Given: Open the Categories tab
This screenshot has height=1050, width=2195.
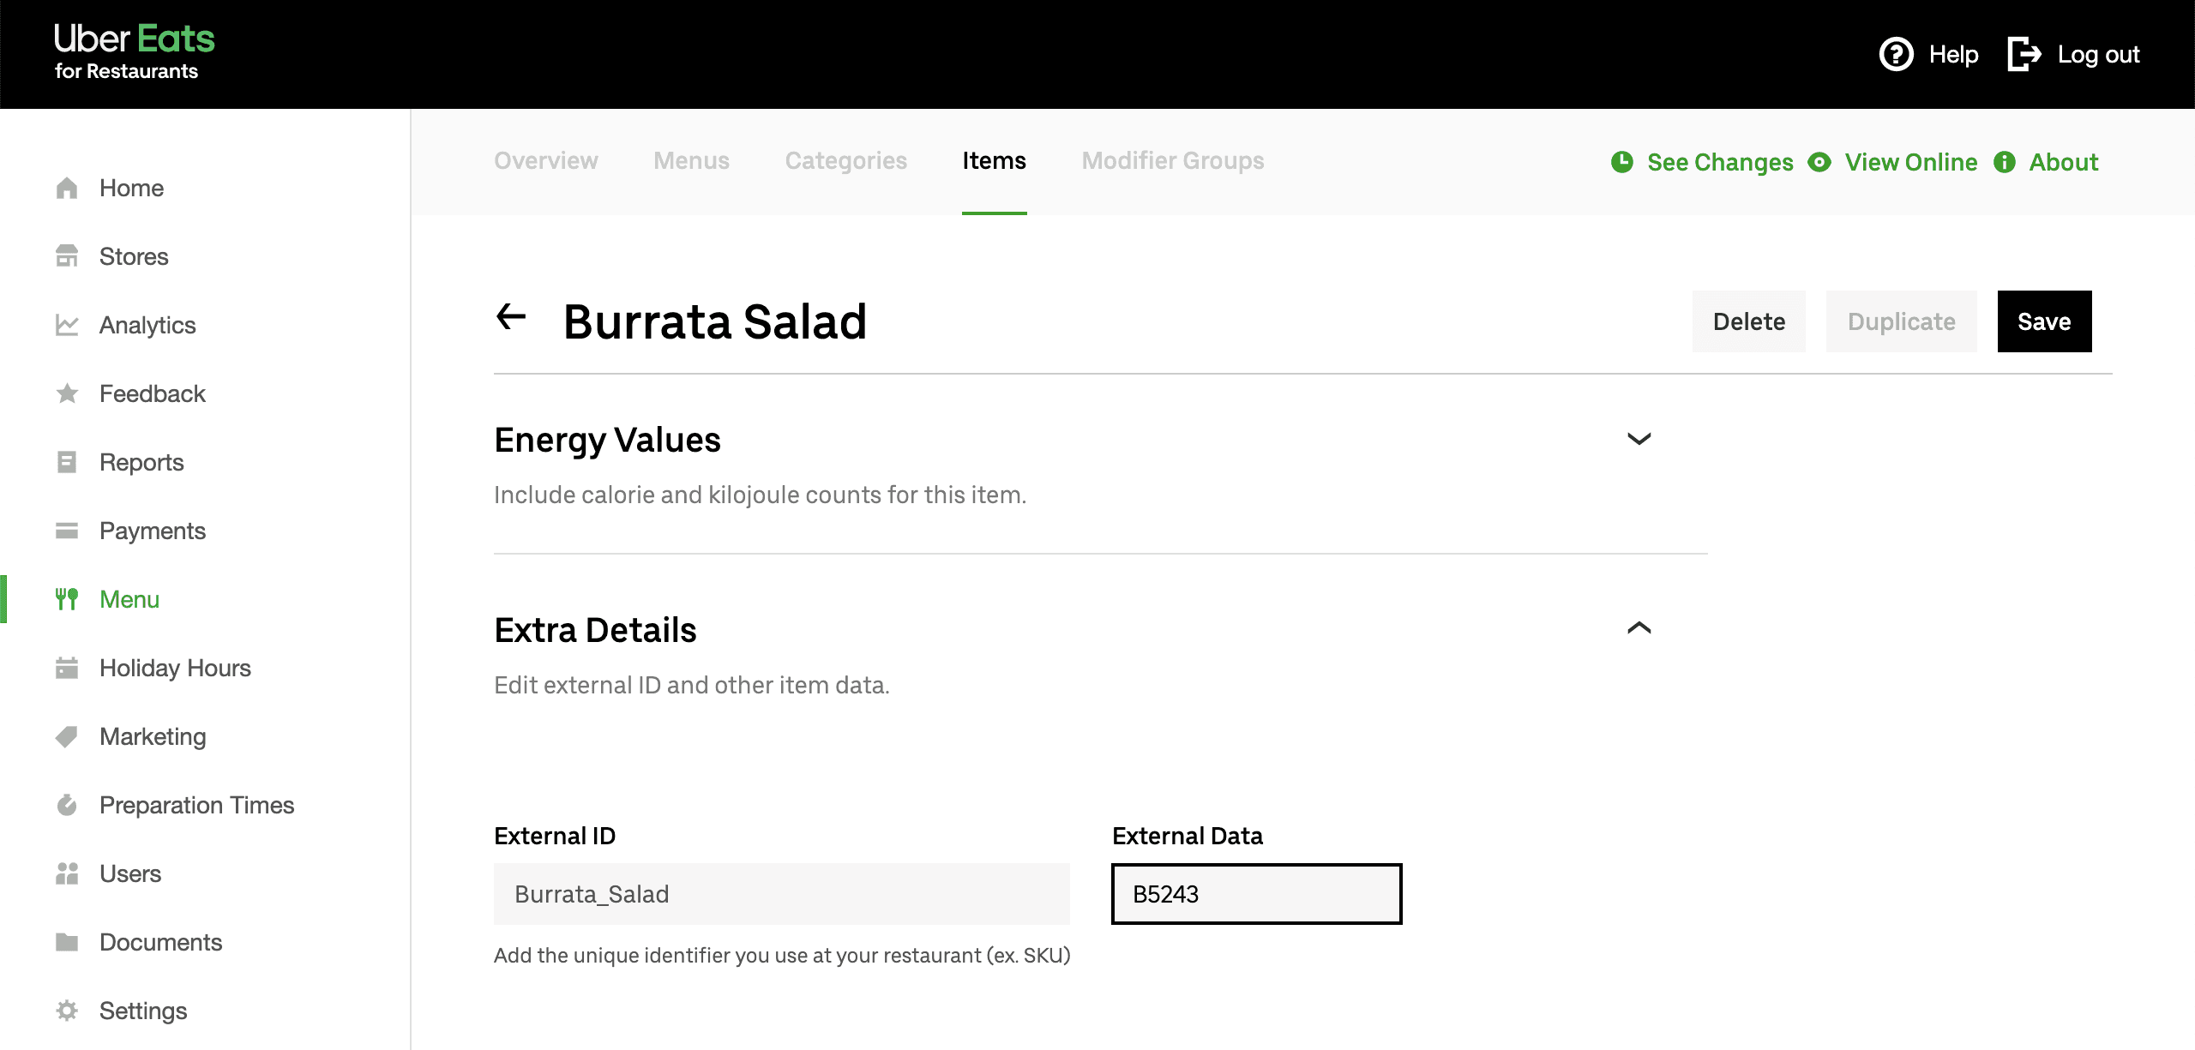Looking at the screenshot, I should pos(846,161).
